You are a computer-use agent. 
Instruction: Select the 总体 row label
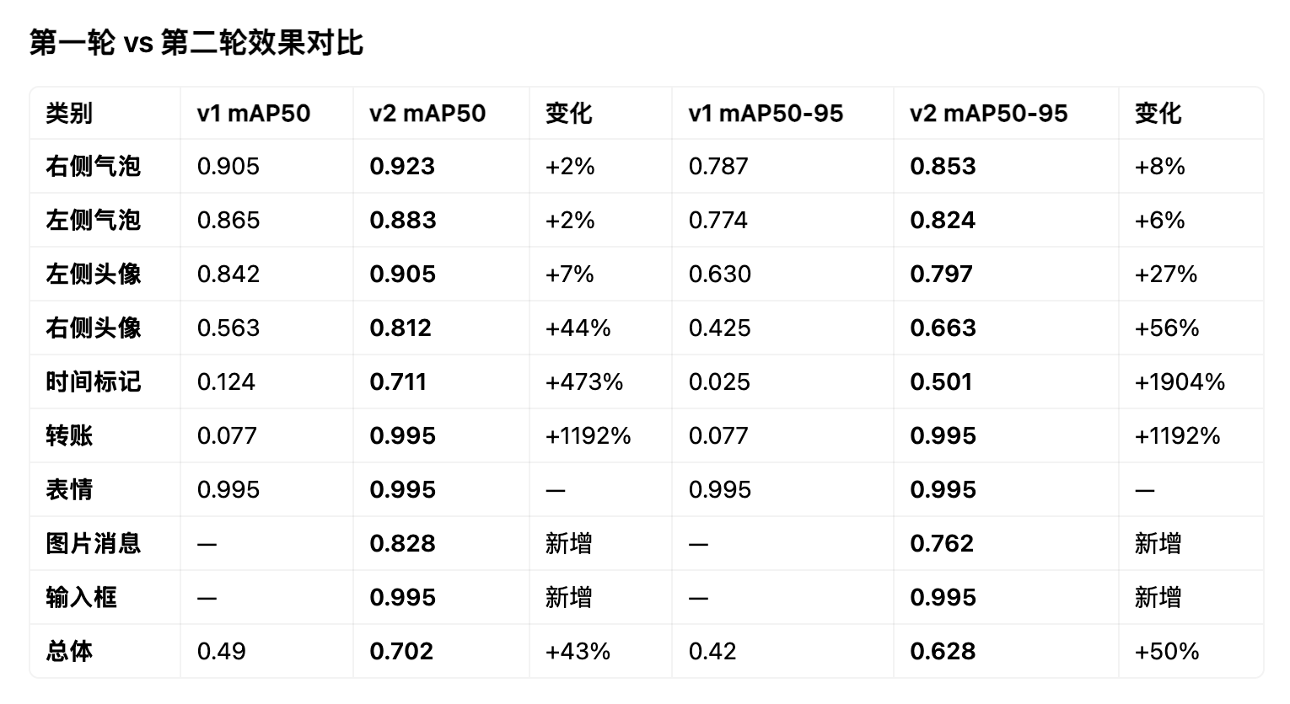pyautogui.click(x=69, y=651)
